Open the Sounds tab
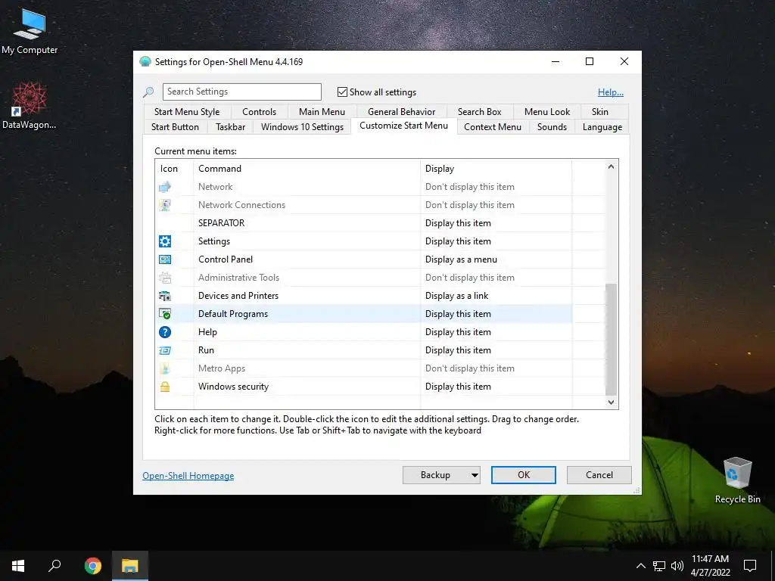 (x=552, y=127)
